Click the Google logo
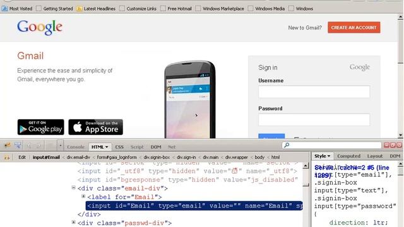The width and height of the screenshot is (404, 227). tap(40, 27)
